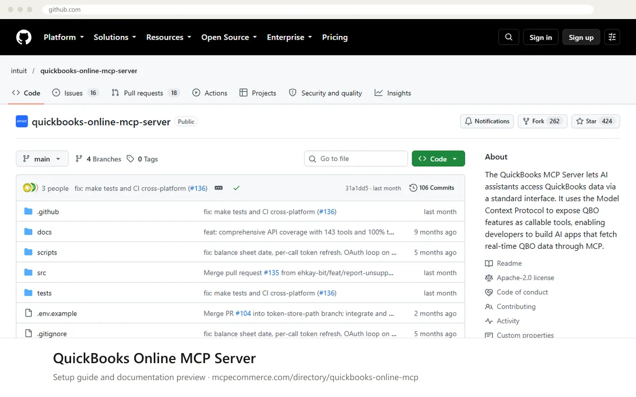Click commit hash 31a1dd5
The height and width of the screenshot is (397, 636).
[x=357, y=188]
